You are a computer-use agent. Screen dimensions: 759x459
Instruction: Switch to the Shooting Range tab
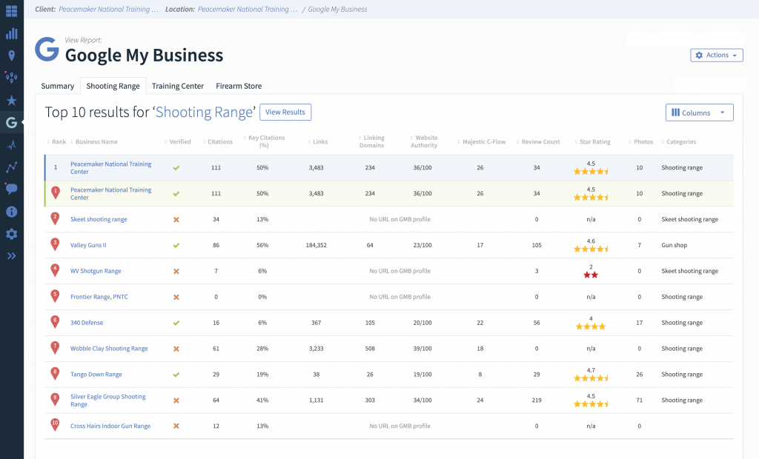[x=113, y=86]
